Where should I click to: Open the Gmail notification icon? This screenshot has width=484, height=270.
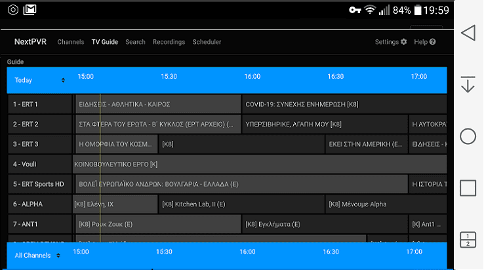point(30,10)
